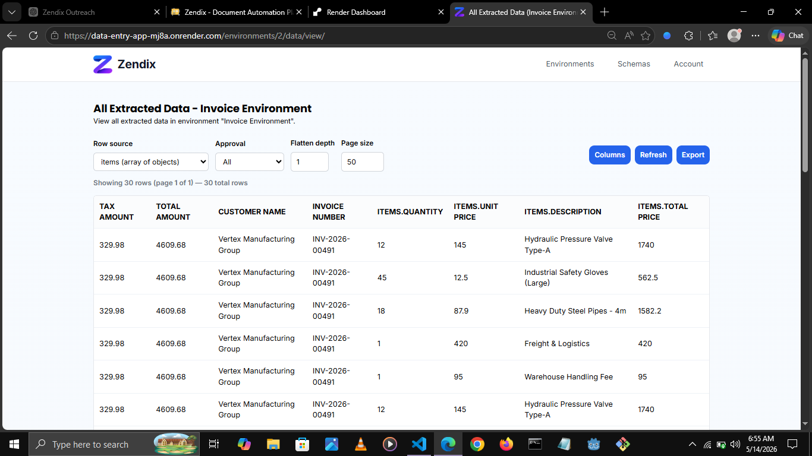Screen dimensions: 812x456
Task: Click the blue circle extension icon
Action: (x=667, y=36)
